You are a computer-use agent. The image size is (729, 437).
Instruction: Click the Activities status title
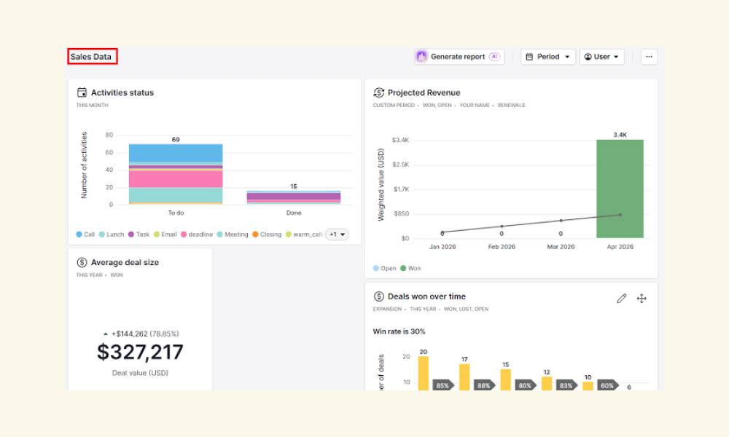(x=122, y=92)
